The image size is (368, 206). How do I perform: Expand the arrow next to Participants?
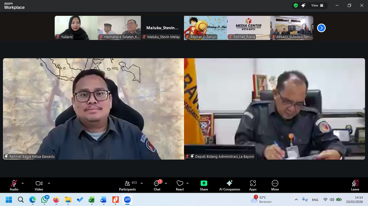pyautogui.click(x=142, y=183)
